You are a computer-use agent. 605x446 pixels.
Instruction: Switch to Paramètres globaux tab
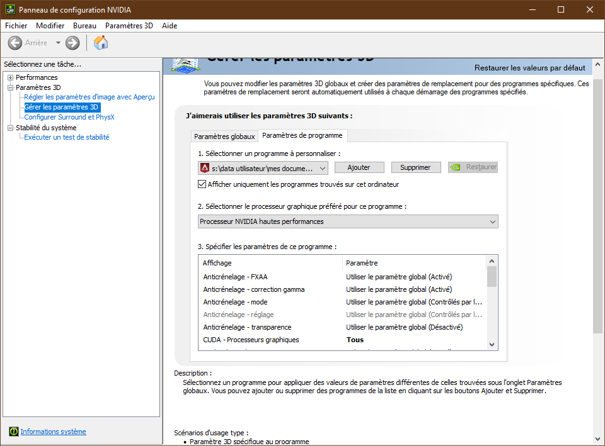click(224, 137)
